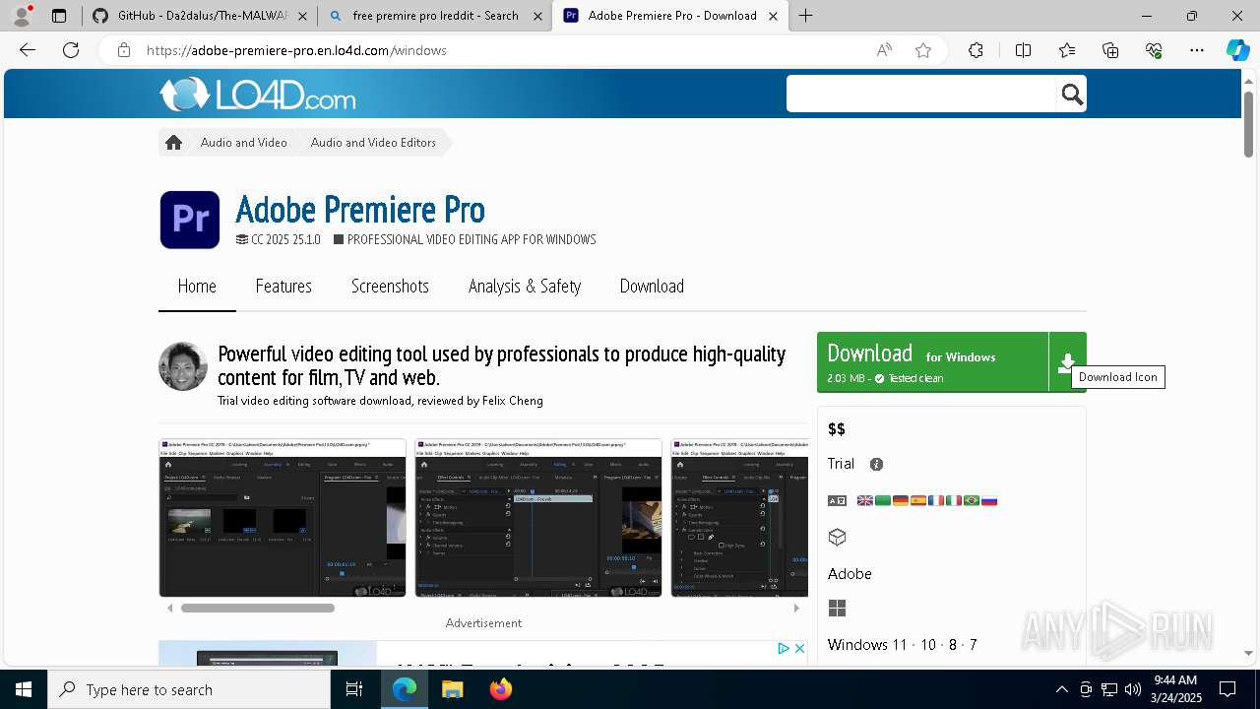Show hidden system tray icons
The width and height of the screenshot is (1260, 709).
click(1061, 689)
